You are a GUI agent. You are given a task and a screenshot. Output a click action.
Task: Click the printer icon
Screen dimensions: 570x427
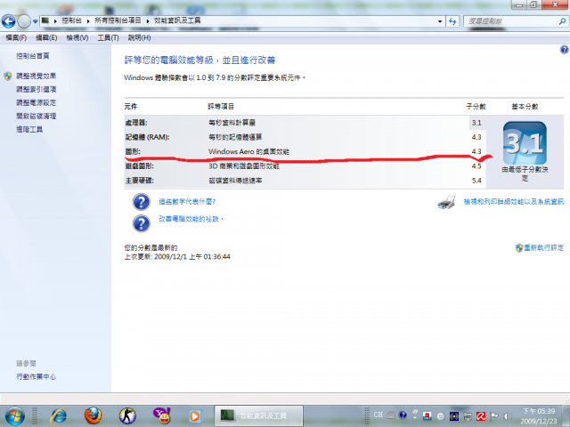coord(446,202)
